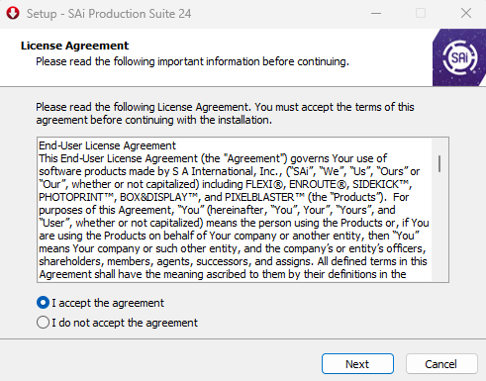
Task: Click the last visible line of the license text
Action: point(223,274)
